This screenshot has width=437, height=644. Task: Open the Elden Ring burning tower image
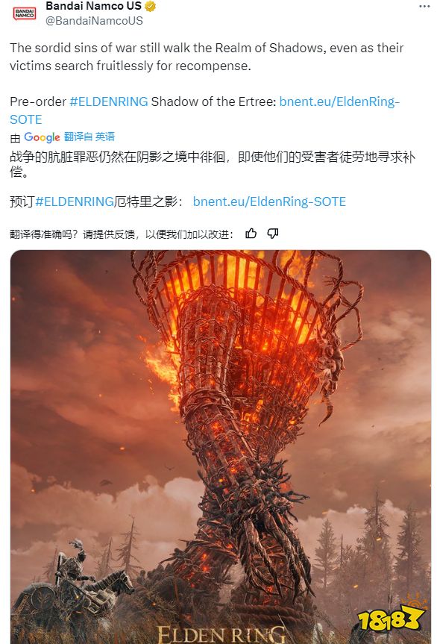221,447
